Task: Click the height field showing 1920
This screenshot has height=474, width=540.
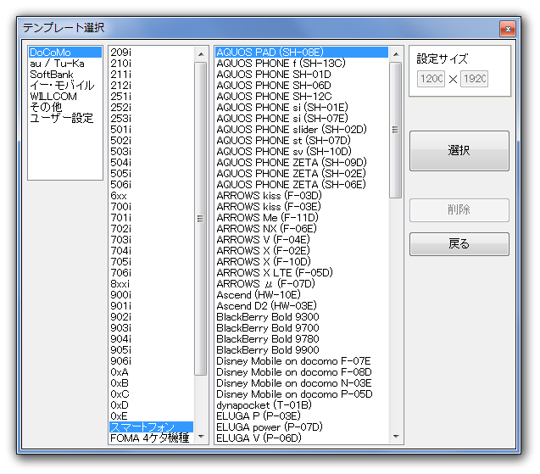Action: coord(474,79)
